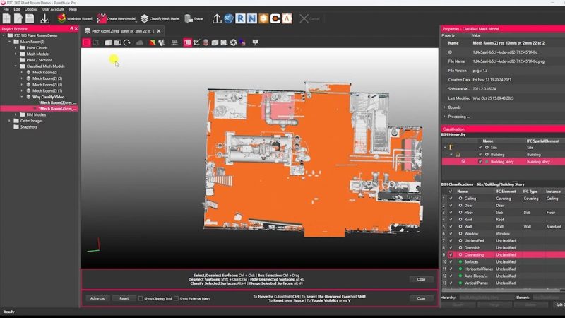Viewport: 565px width, 318px height.
Task: Click Create Mesh Model tool
Action: point(116,18)
